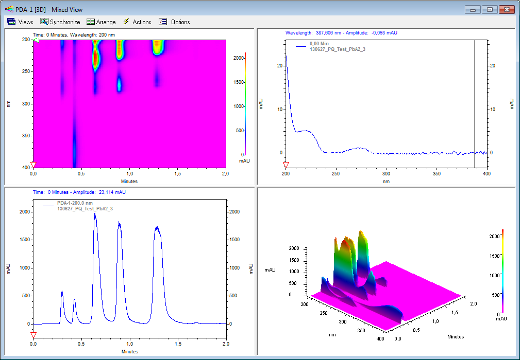
Task: Select the green wavelength marker on contour plot
Action: [36, 40]
